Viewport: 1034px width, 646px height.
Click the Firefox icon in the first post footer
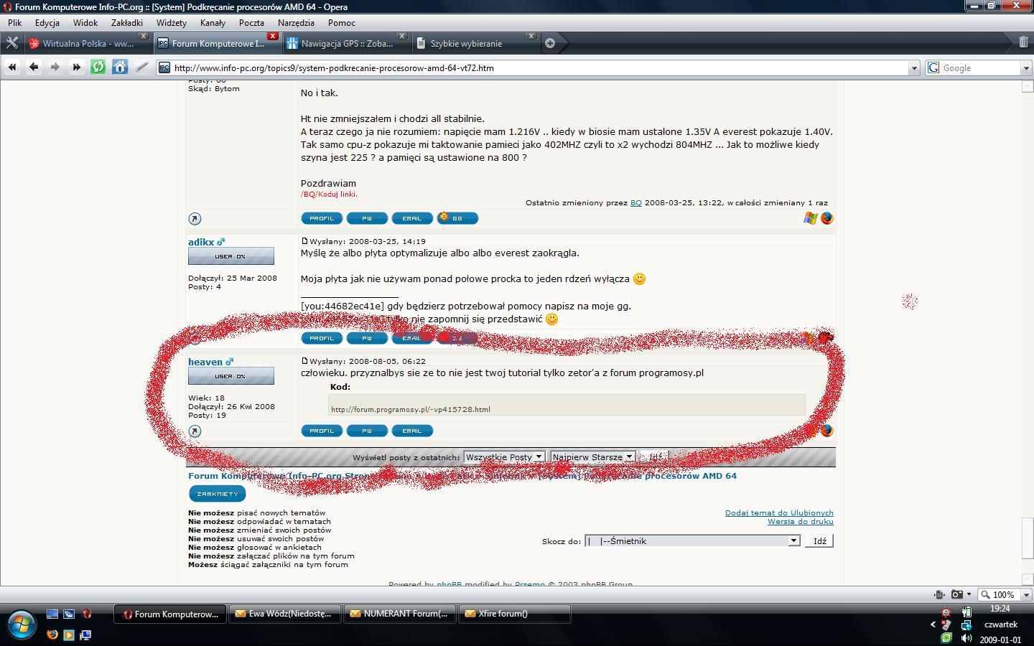click(x=827, y=218)
